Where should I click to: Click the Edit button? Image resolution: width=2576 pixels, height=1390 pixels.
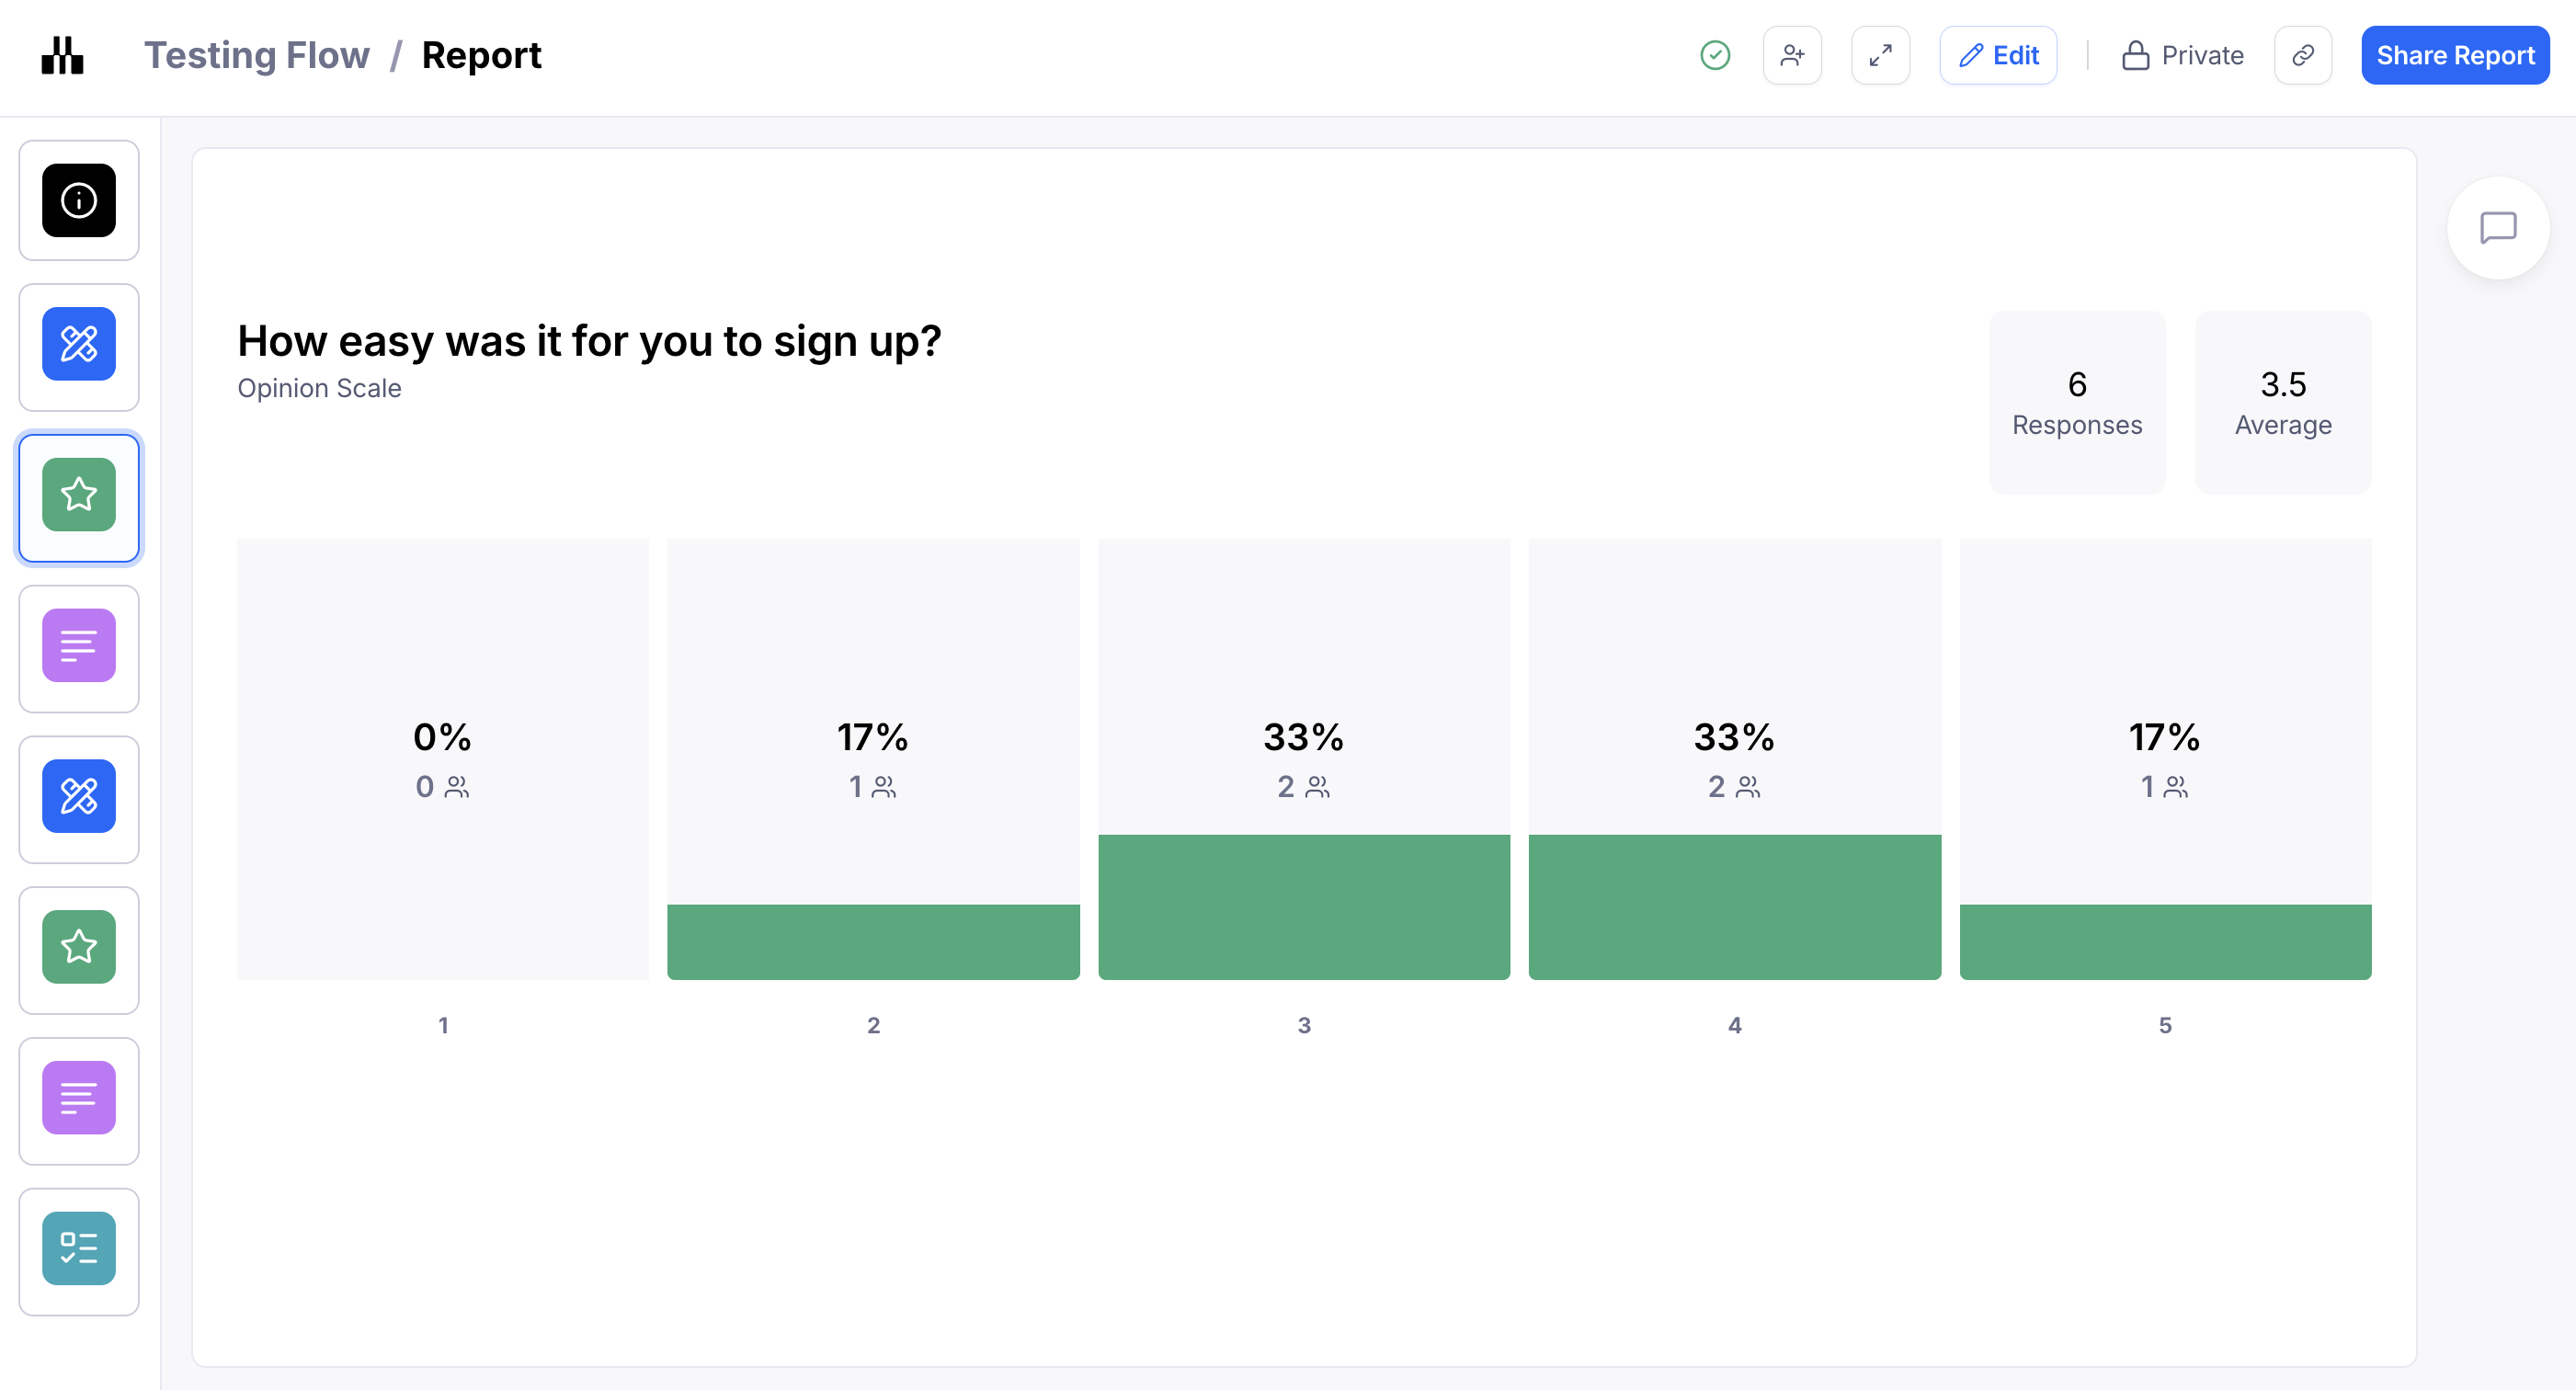(1998, 55)
